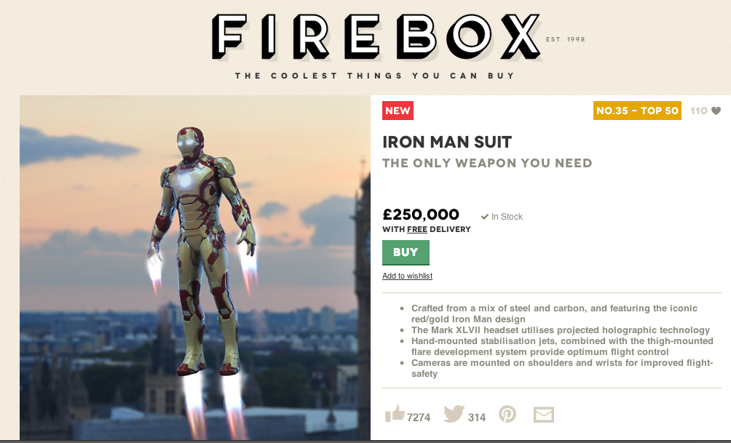Open the Add to wishlist link
Viewport: 731px width, 443px height.
click(x=408, y=276)
